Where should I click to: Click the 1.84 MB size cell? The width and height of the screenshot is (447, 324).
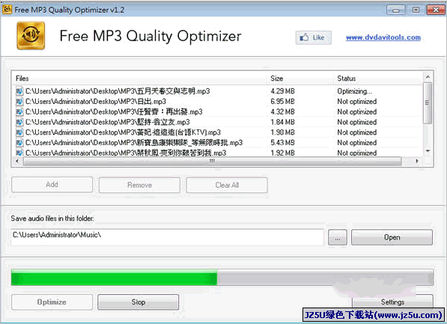(282, 122)
